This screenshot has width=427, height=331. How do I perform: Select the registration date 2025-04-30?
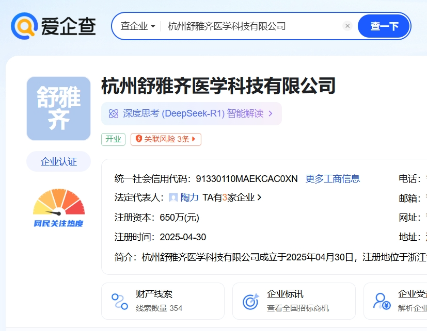coord(183,237)
